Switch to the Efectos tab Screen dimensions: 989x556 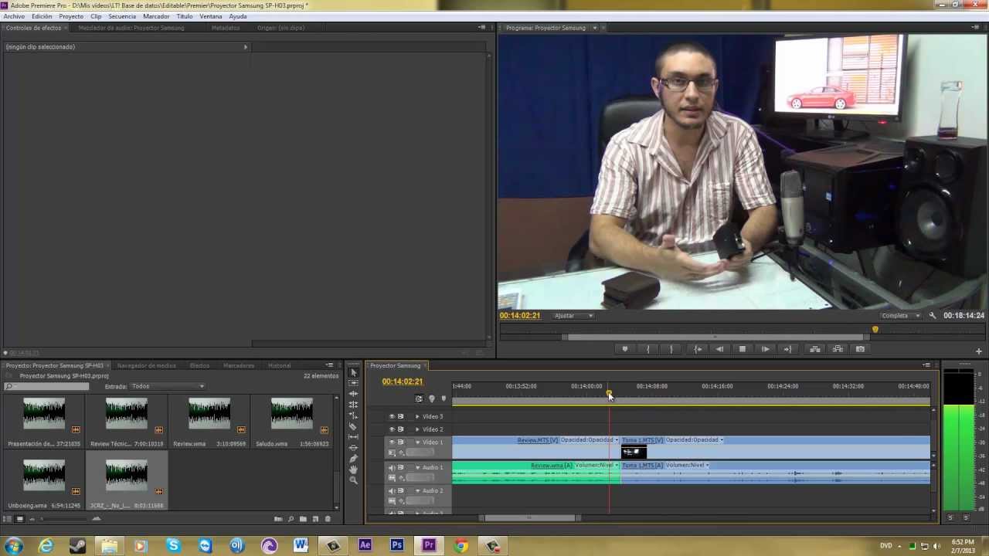point(199,365)
